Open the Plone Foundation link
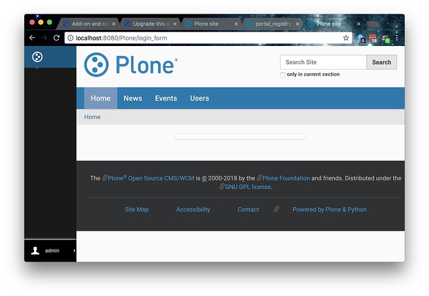The width and height of the screenshot is (429, 296). 286,178
